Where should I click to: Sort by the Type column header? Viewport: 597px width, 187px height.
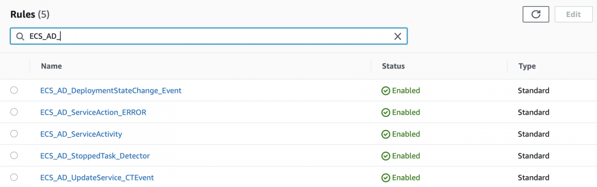click(x=527, y=66)
